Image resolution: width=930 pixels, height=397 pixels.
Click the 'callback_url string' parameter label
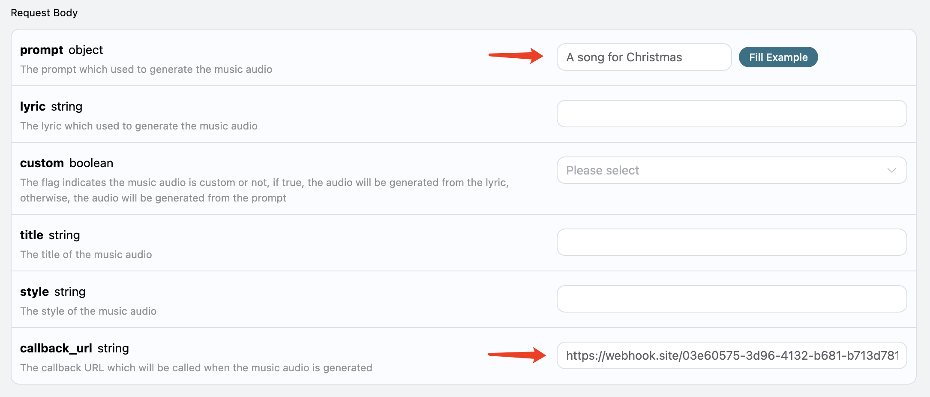pyautogui.click(x=74, y=349)
